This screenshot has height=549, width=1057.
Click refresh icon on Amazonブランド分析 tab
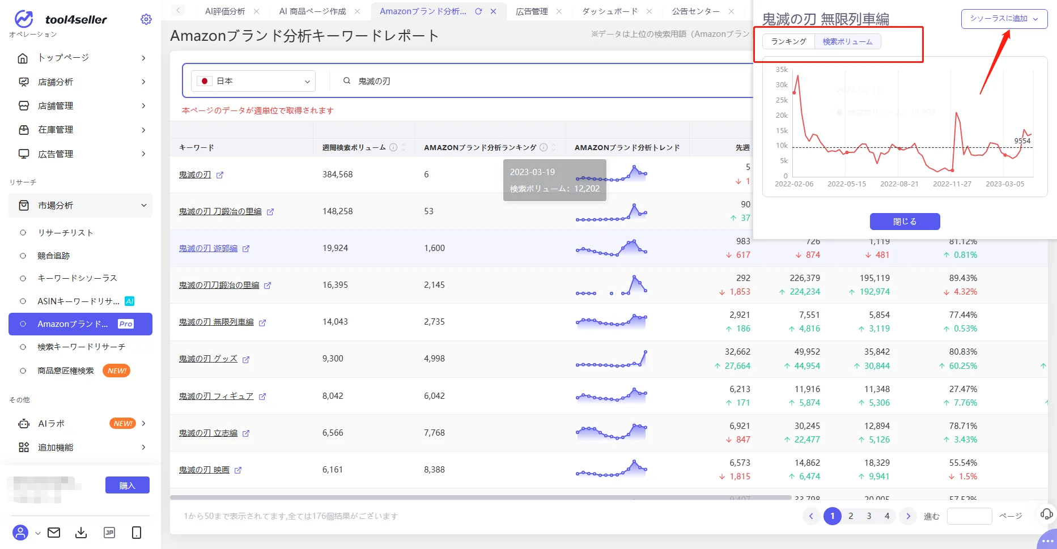click(478, 11)
